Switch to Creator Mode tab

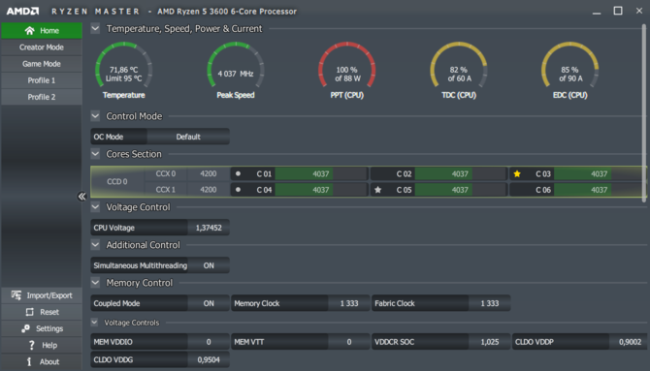tap(42, 47)
